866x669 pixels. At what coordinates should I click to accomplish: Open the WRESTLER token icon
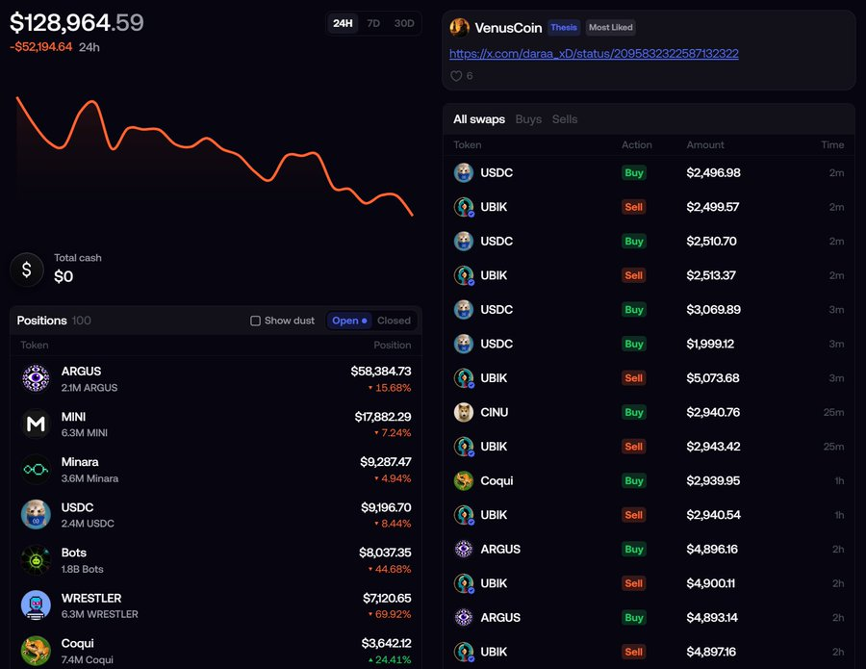tap(36, 605)
